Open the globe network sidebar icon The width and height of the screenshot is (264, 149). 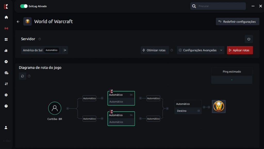click(x=6, y=73)
